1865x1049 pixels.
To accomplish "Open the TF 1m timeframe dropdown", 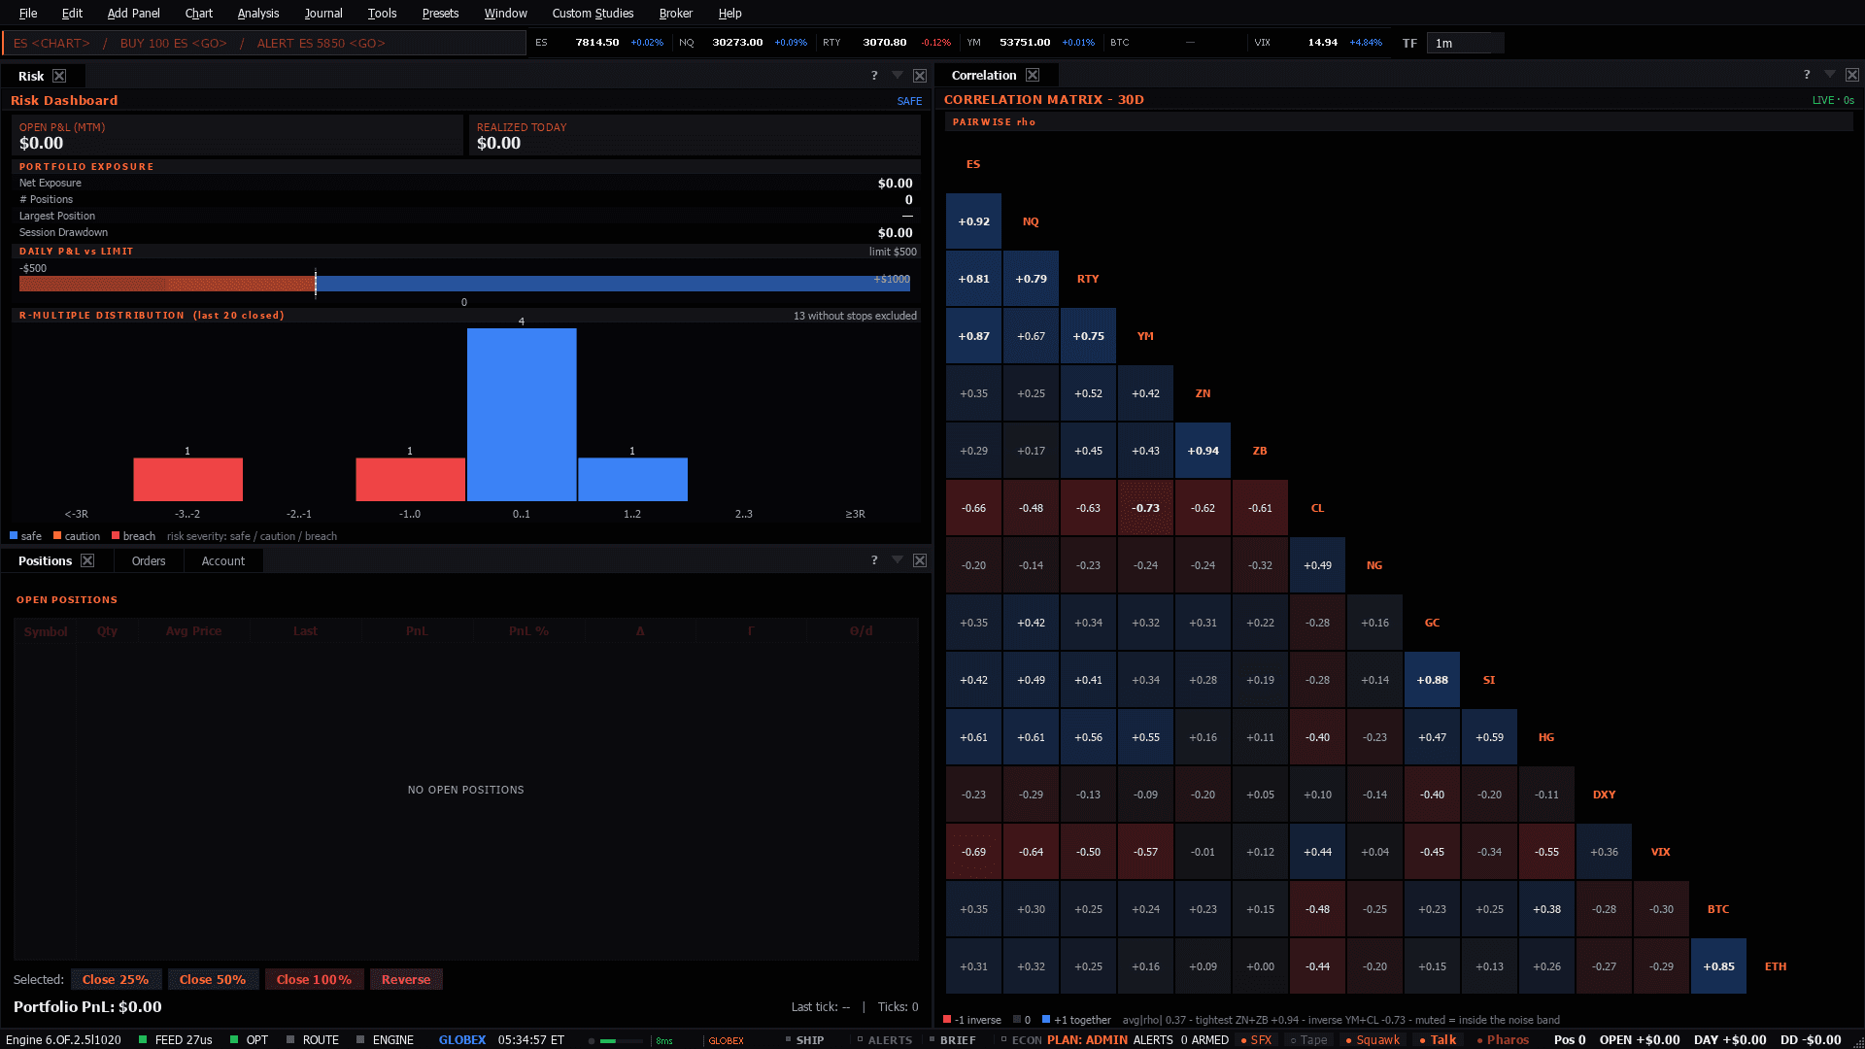I will [x=1464, y=43].
